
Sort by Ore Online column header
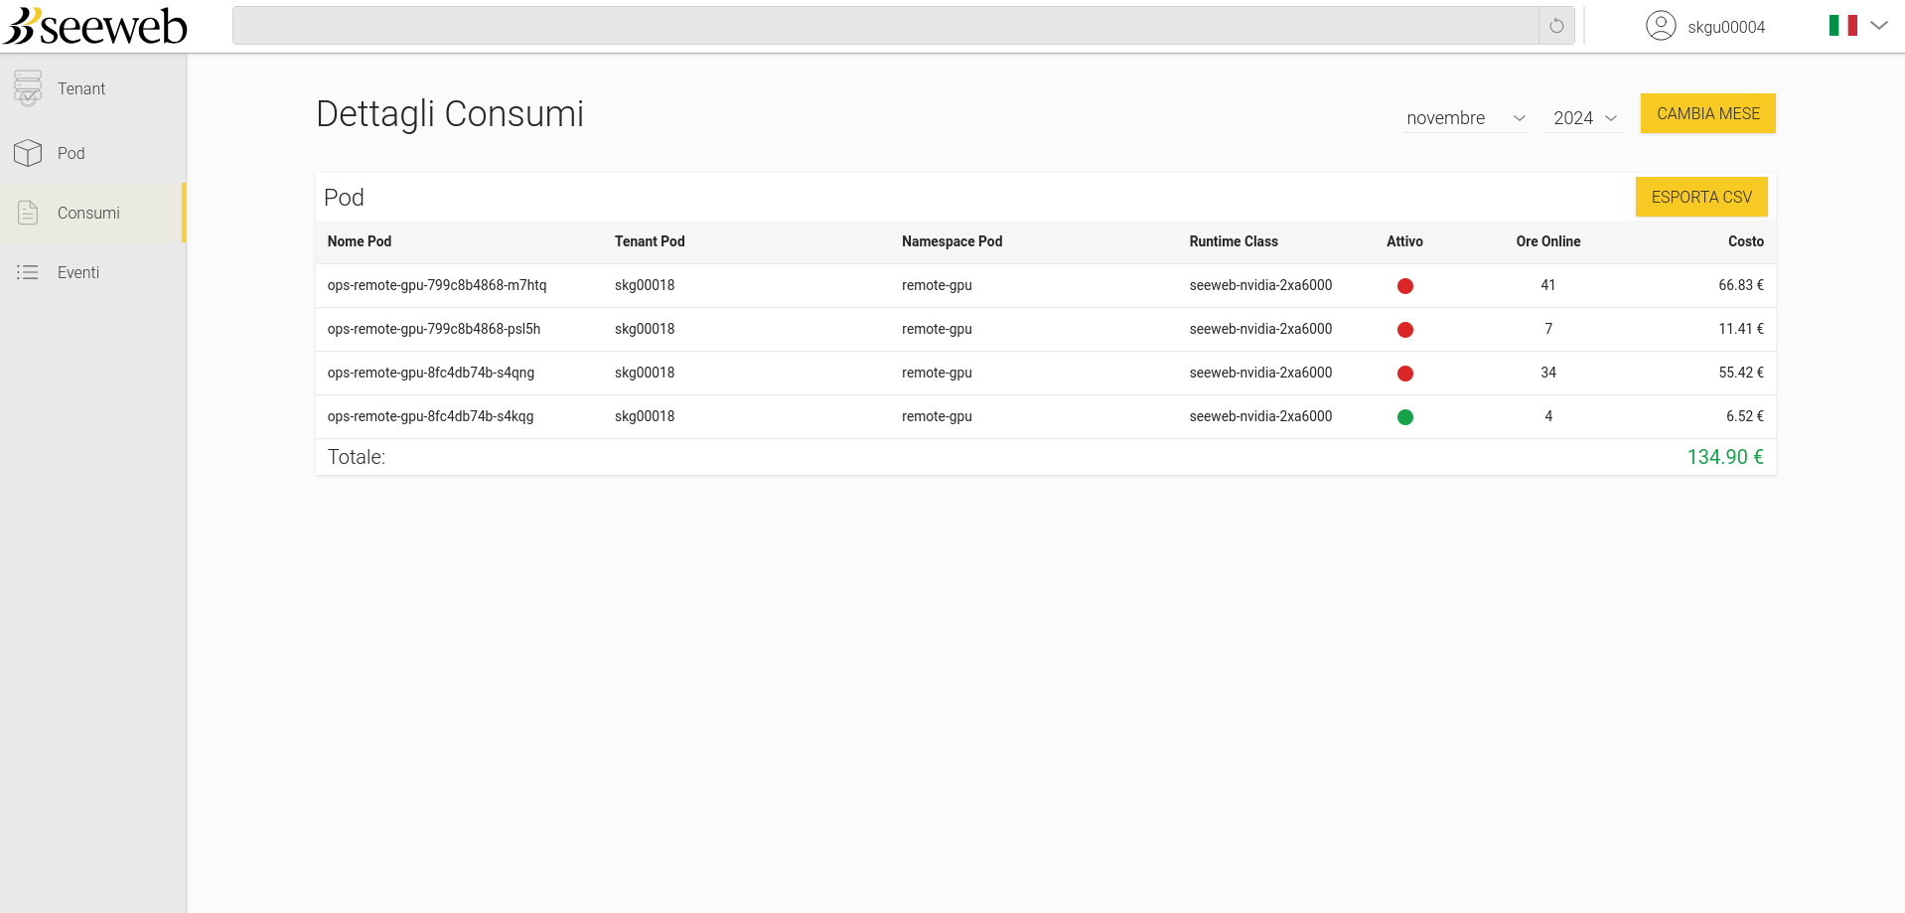coord(1547,241)
